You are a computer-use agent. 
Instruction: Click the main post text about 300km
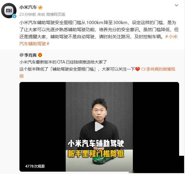99,30
